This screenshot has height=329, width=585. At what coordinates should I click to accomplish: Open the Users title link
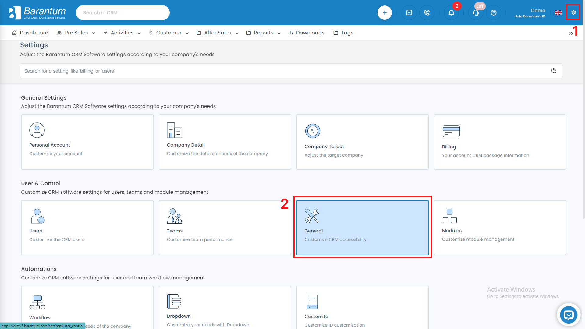35,231
